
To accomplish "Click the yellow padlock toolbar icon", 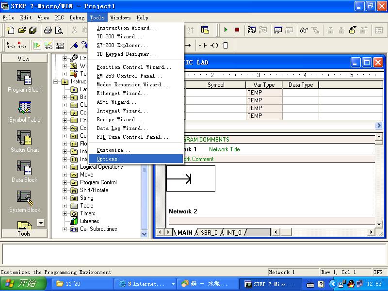I will (x=352, y=30).
